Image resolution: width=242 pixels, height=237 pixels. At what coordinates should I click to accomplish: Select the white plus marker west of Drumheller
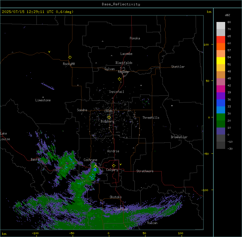[x=172, y=106]
